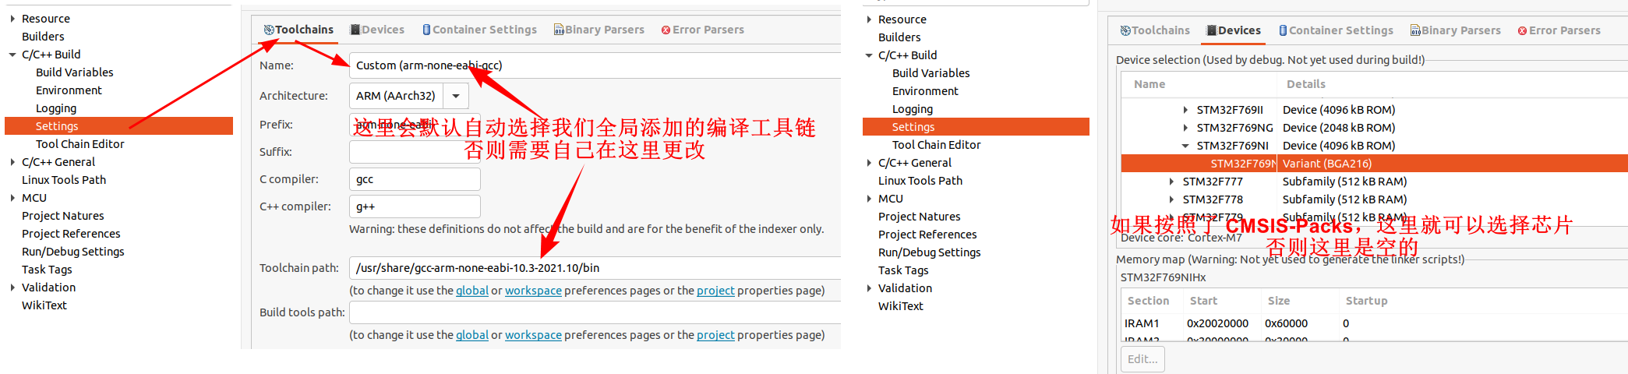Collapse the STM32F769NI device row
1628x374 pixels.
(x=1185, y=146)
